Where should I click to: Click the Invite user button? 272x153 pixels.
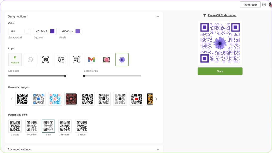[250, 5]
